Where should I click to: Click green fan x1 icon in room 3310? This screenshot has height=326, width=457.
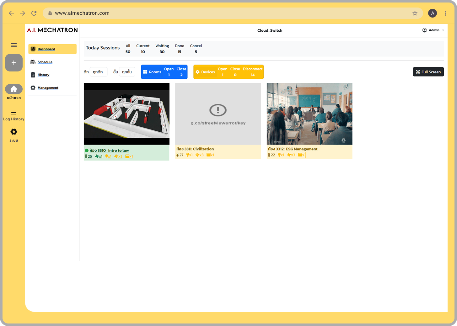[99, 156]
